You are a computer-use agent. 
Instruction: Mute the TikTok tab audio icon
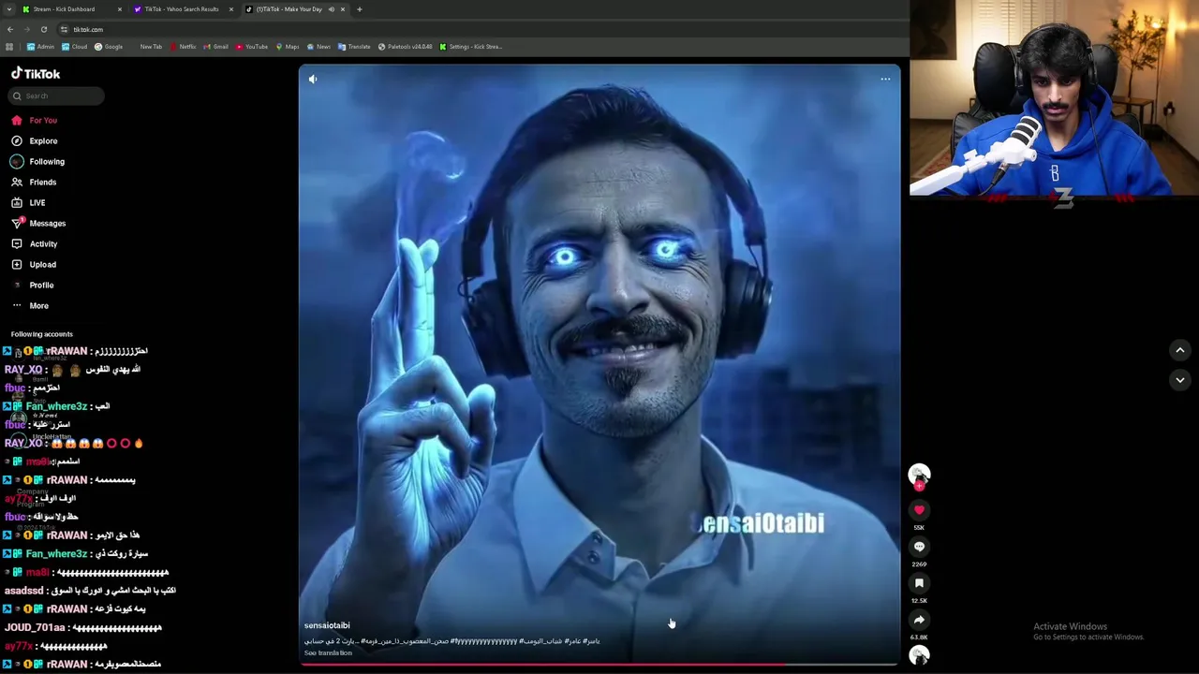332,9
